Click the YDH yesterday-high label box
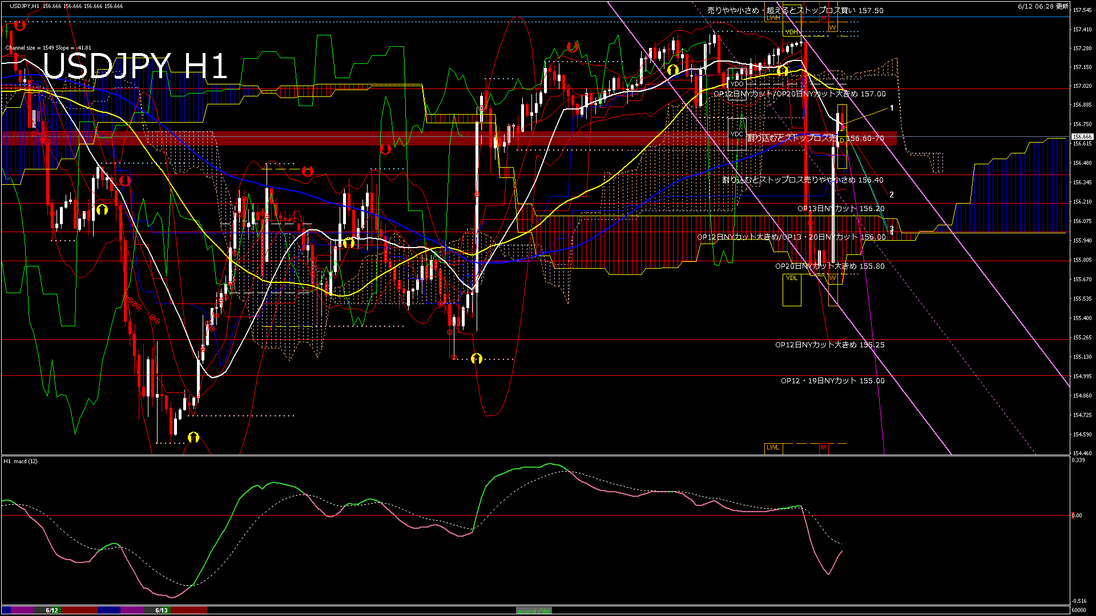 pos(791,32)
